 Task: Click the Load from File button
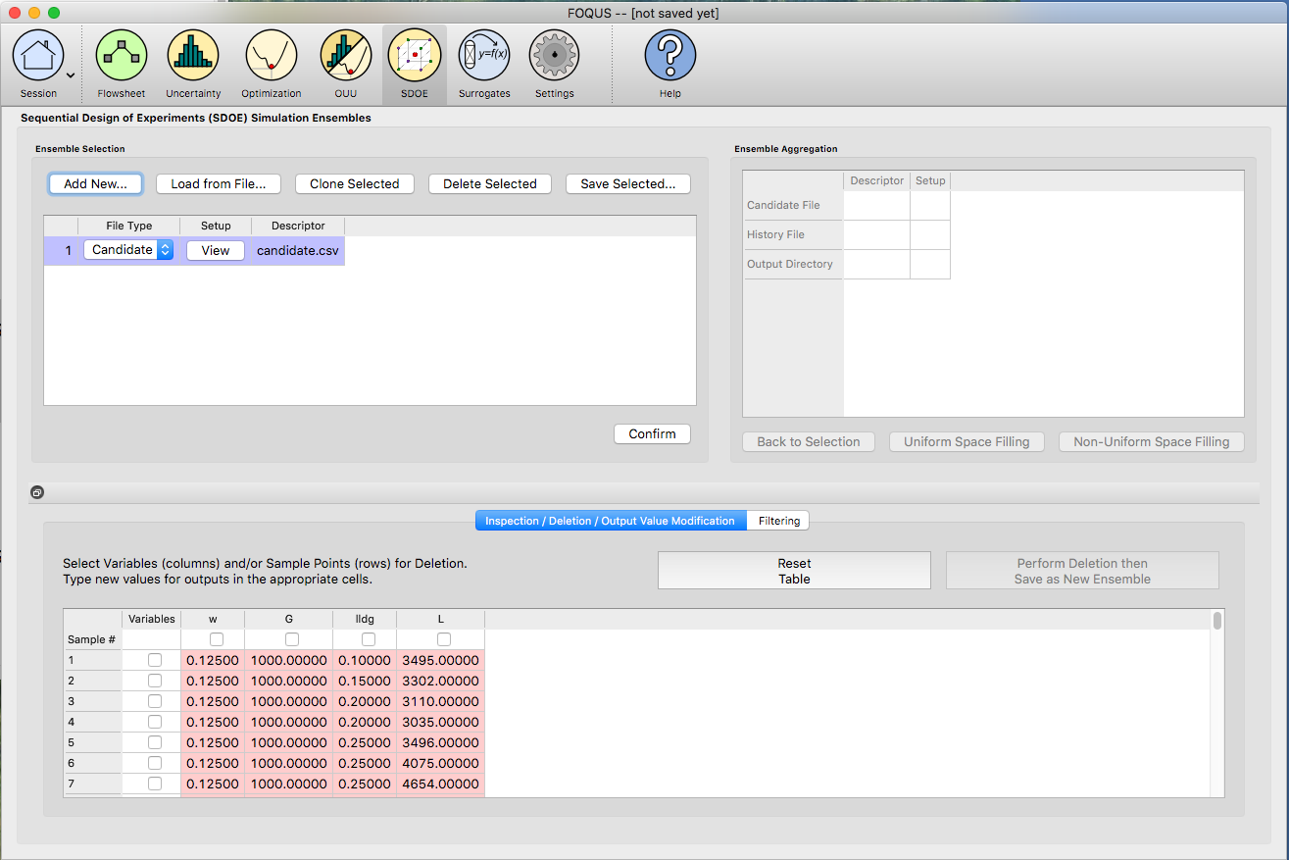coord(218,184)
